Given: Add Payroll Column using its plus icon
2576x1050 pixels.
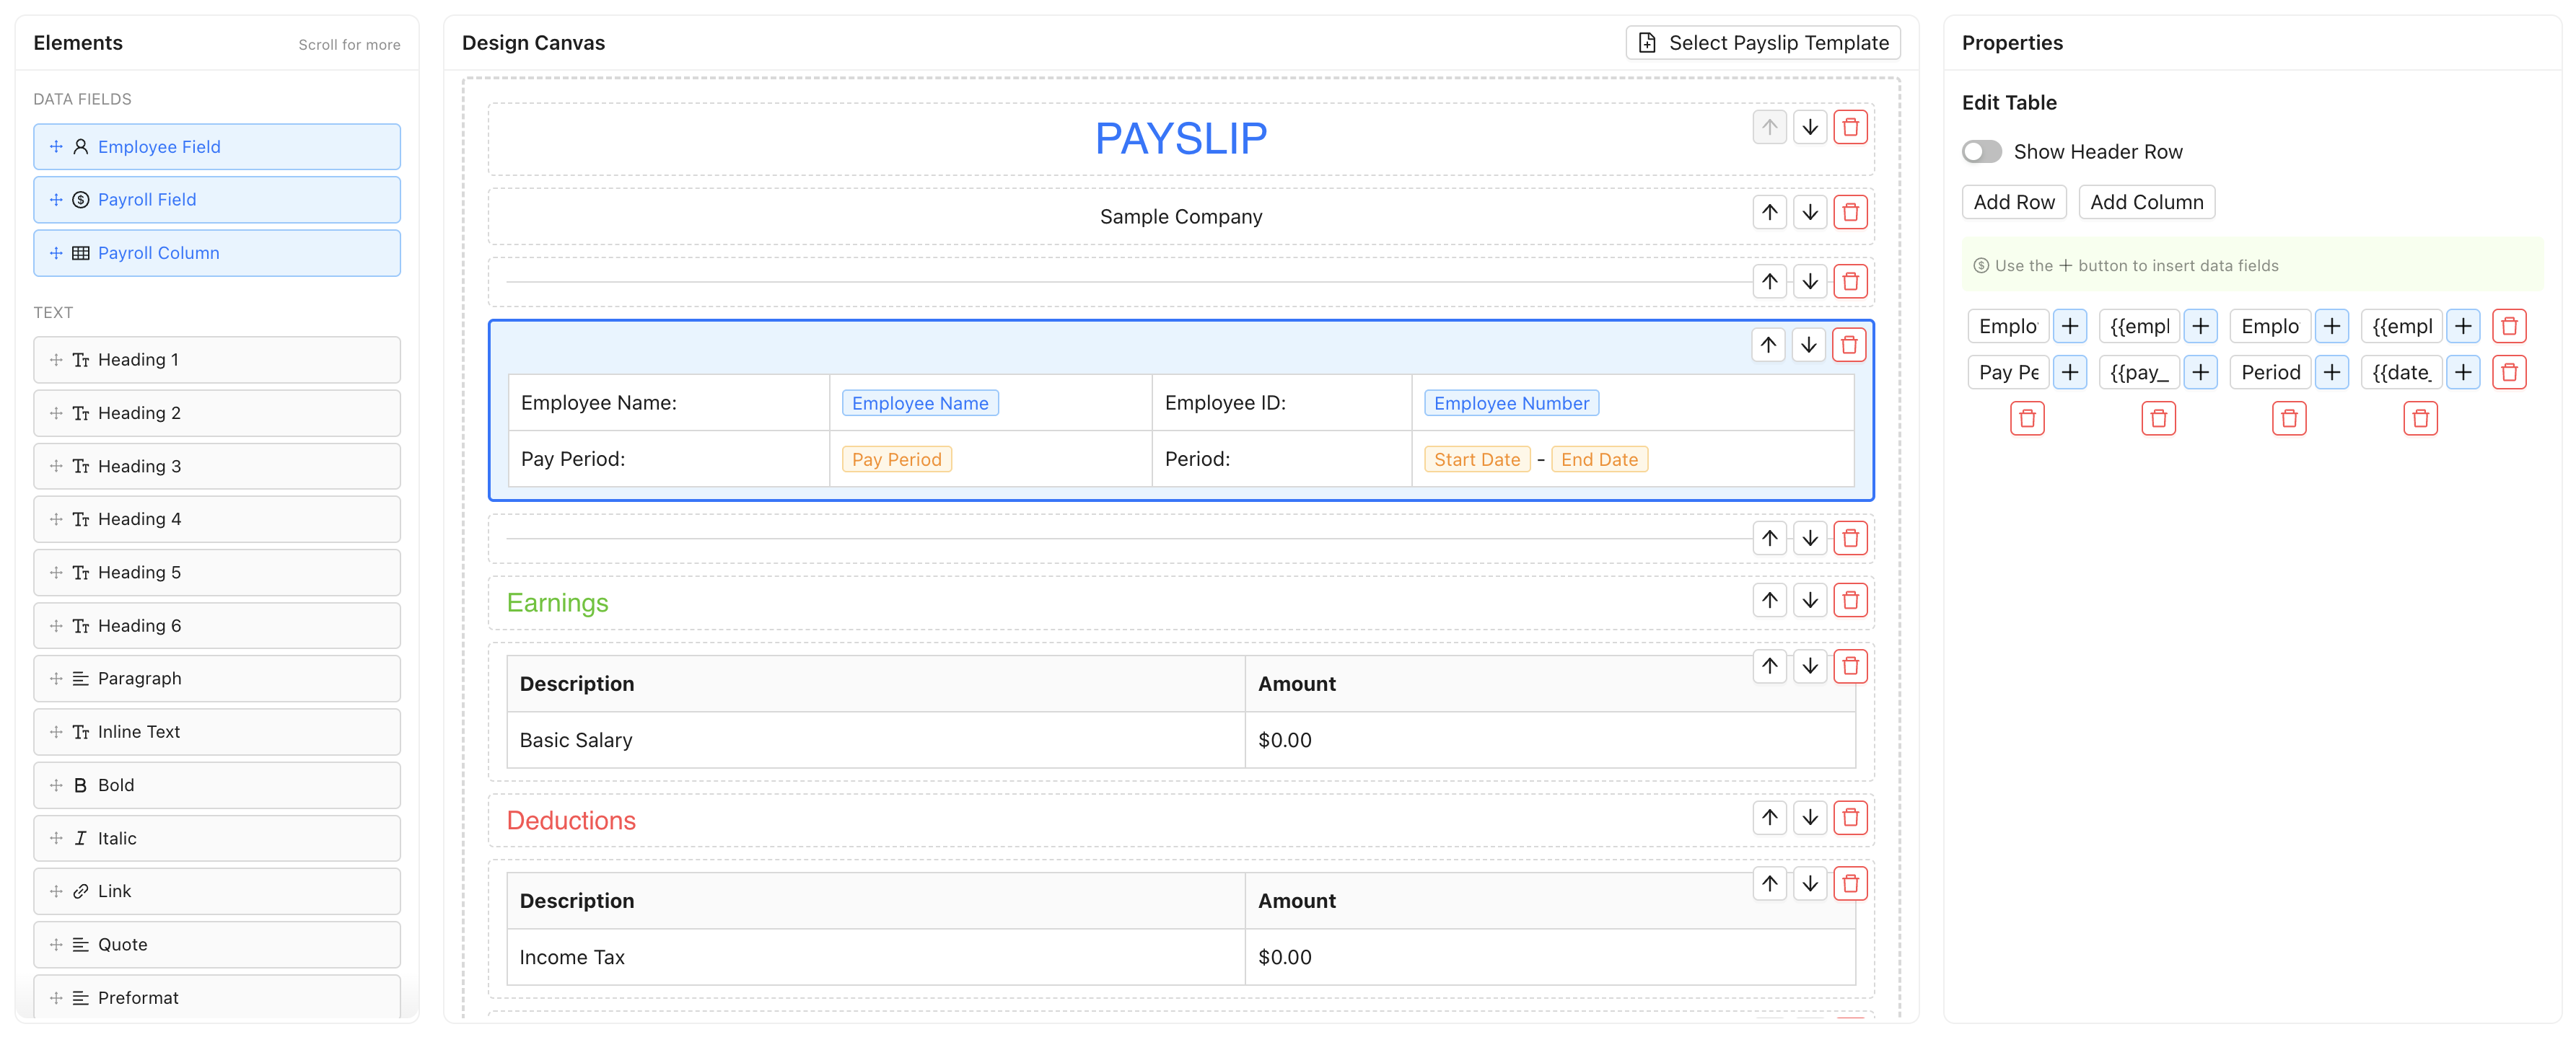Looking at the screenshot, I should [56, 252].
